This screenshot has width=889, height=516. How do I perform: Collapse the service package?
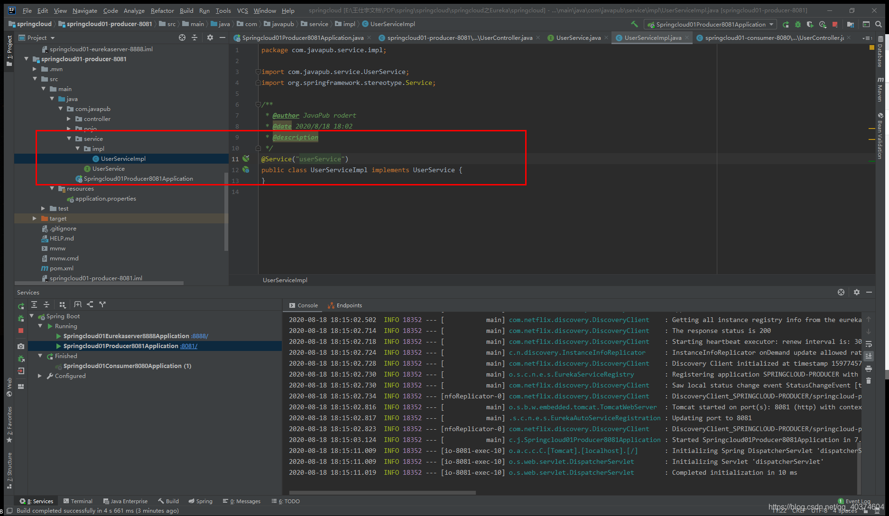point(69,138)
